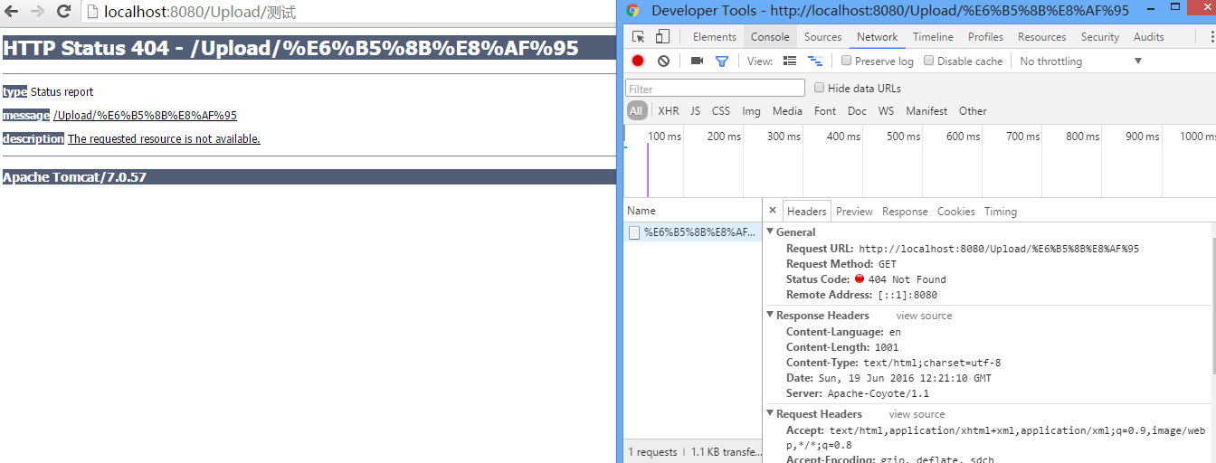Open the Sources tab

coord(823,37)
